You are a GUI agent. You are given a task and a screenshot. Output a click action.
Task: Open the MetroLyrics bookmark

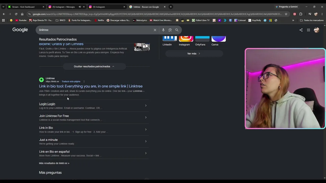[140, 20]
